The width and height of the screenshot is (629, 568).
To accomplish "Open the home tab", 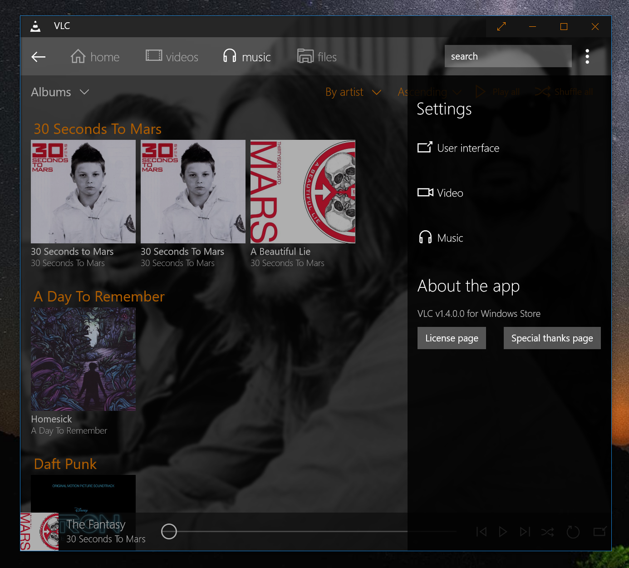I will 95,57.
